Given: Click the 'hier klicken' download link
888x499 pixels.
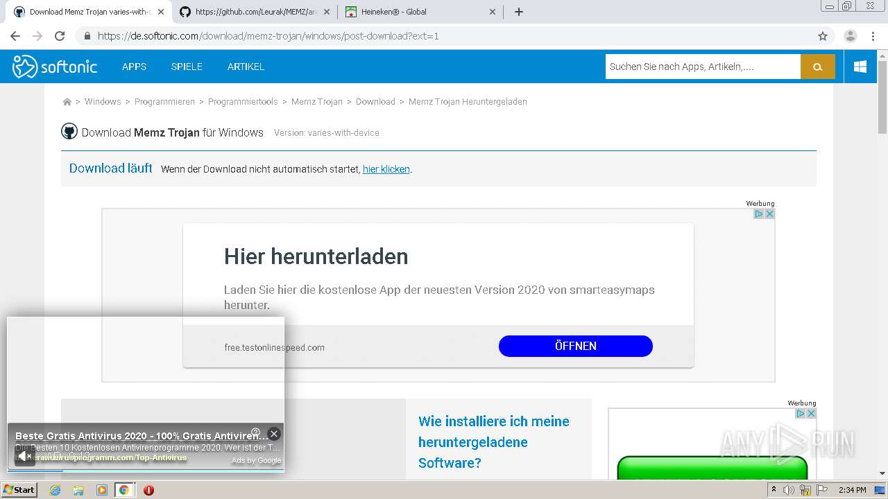Looking at the screenshot, I should [x=386, y=169].
